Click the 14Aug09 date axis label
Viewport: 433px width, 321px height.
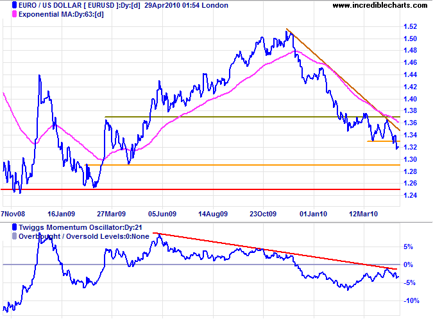[x=213, y=214]
